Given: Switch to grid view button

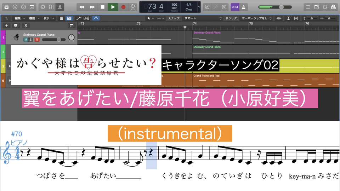Looking at the screenshot, I should 61,18.
